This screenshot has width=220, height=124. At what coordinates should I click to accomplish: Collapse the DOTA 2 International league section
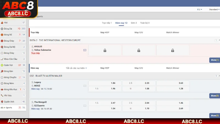[x=219, y=40]
